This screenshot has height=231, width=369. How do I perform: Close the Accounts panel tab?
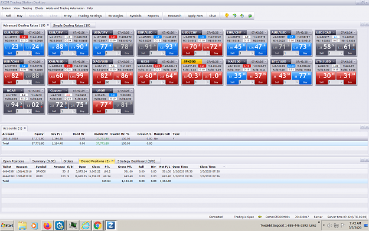25,128
